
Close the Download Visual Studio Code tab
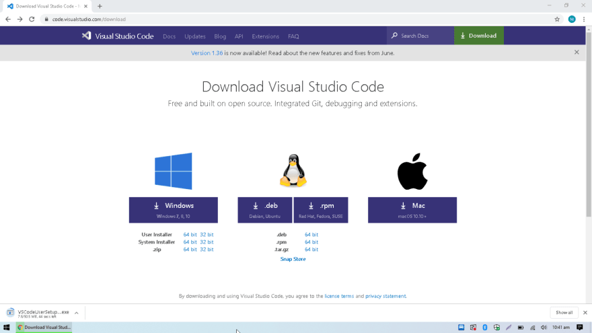click(x=85, y=6)
